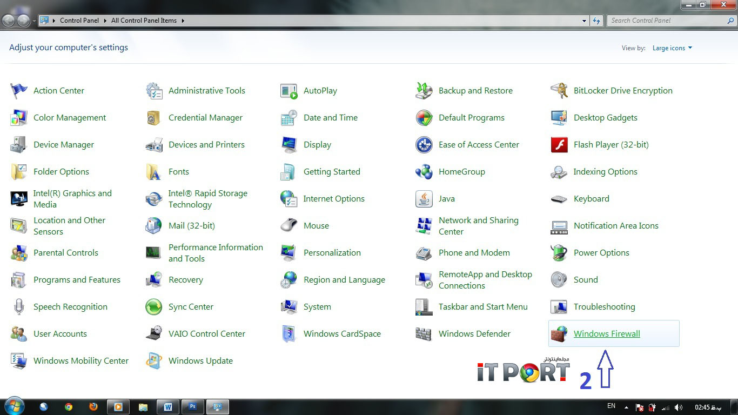Click the Administrative Tools gear icon
The image size is (738, 415).
coord(154,91)
